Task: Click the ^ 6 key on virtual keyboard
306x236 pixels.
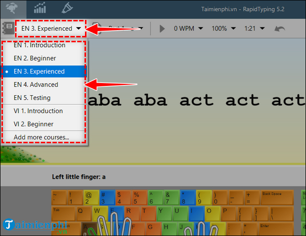Action: click(x=155, y=198)
